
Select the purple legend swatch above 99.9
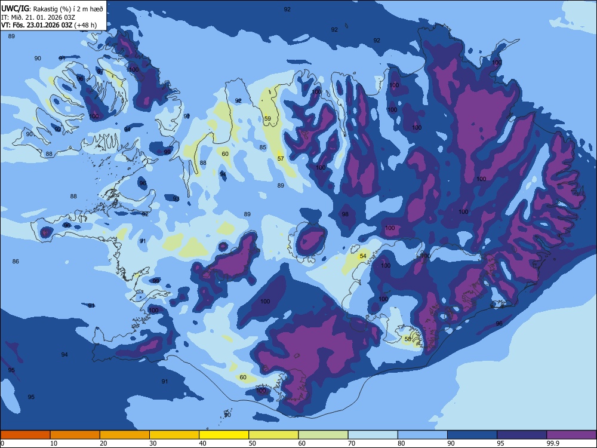coord(571,435)
